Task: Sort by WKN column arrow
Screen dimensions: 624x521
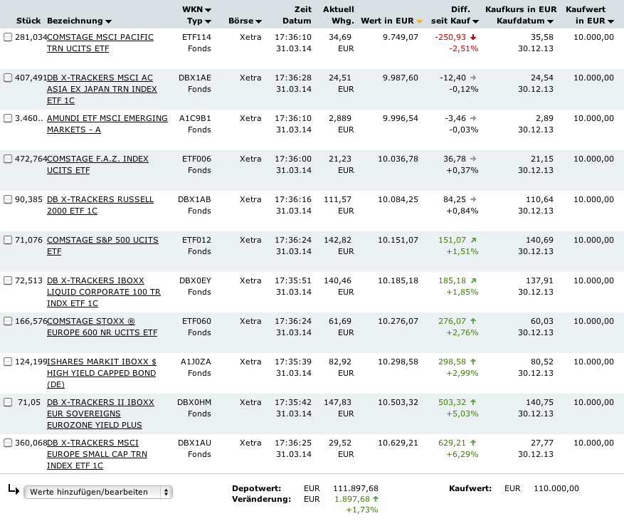Action: 208,10
